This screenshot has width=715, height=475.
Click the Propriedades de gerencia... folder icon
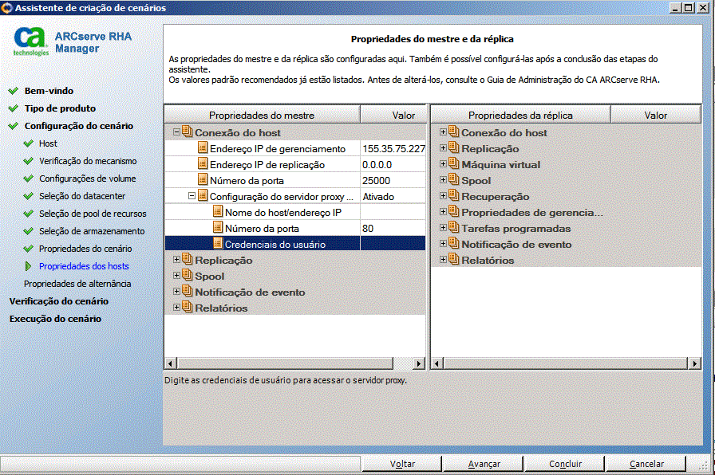tap(454, 211)
